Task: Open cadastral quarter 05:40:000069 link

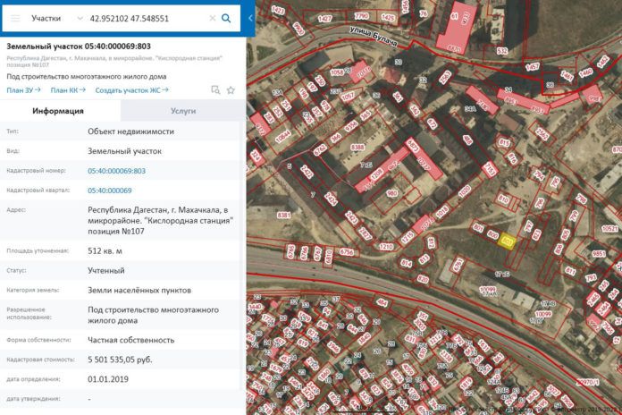Action: tap(109, 191)
